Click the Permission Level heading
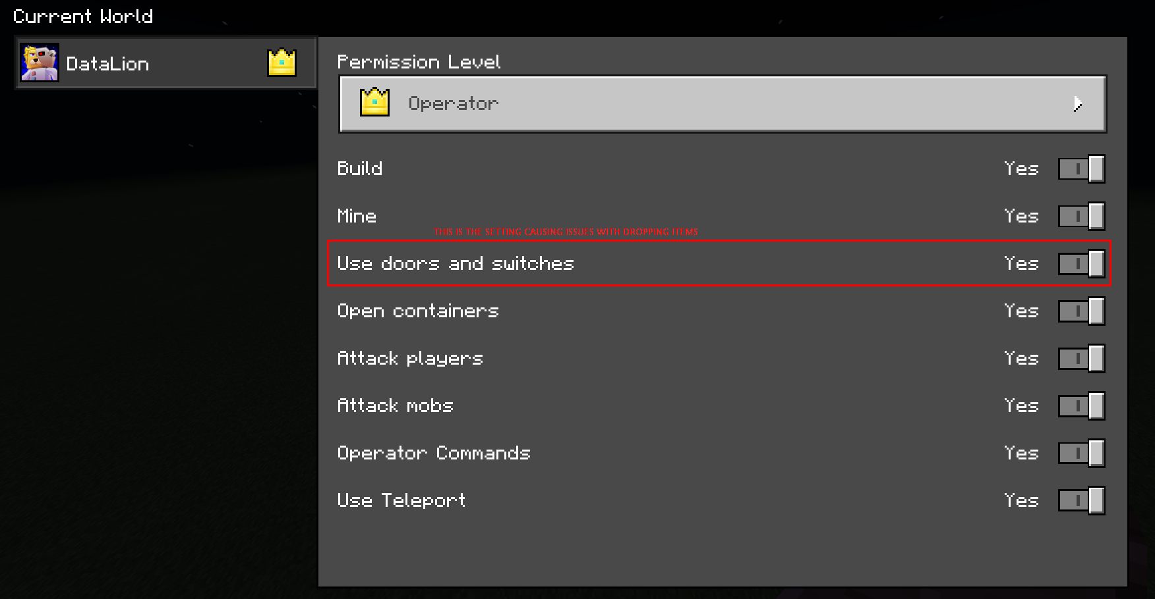Image resolution: width=1155 pixels, height=599 pixels. pyautogui.click(x=419, y=62)
